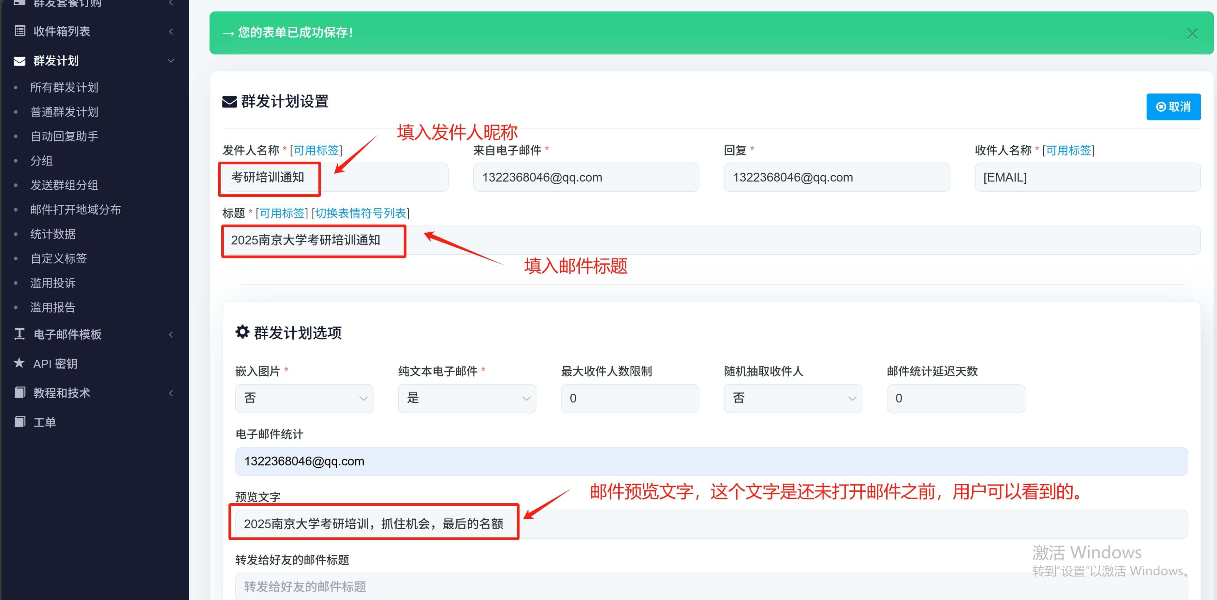The image size is (1217, 600).
Task: Expand the 教程和技术 sidebar menu
Action: pyautogui.click(x=171, y=393)
